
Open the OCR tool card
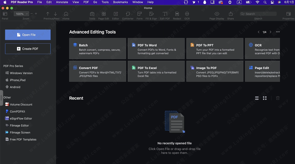click(262, 49)
